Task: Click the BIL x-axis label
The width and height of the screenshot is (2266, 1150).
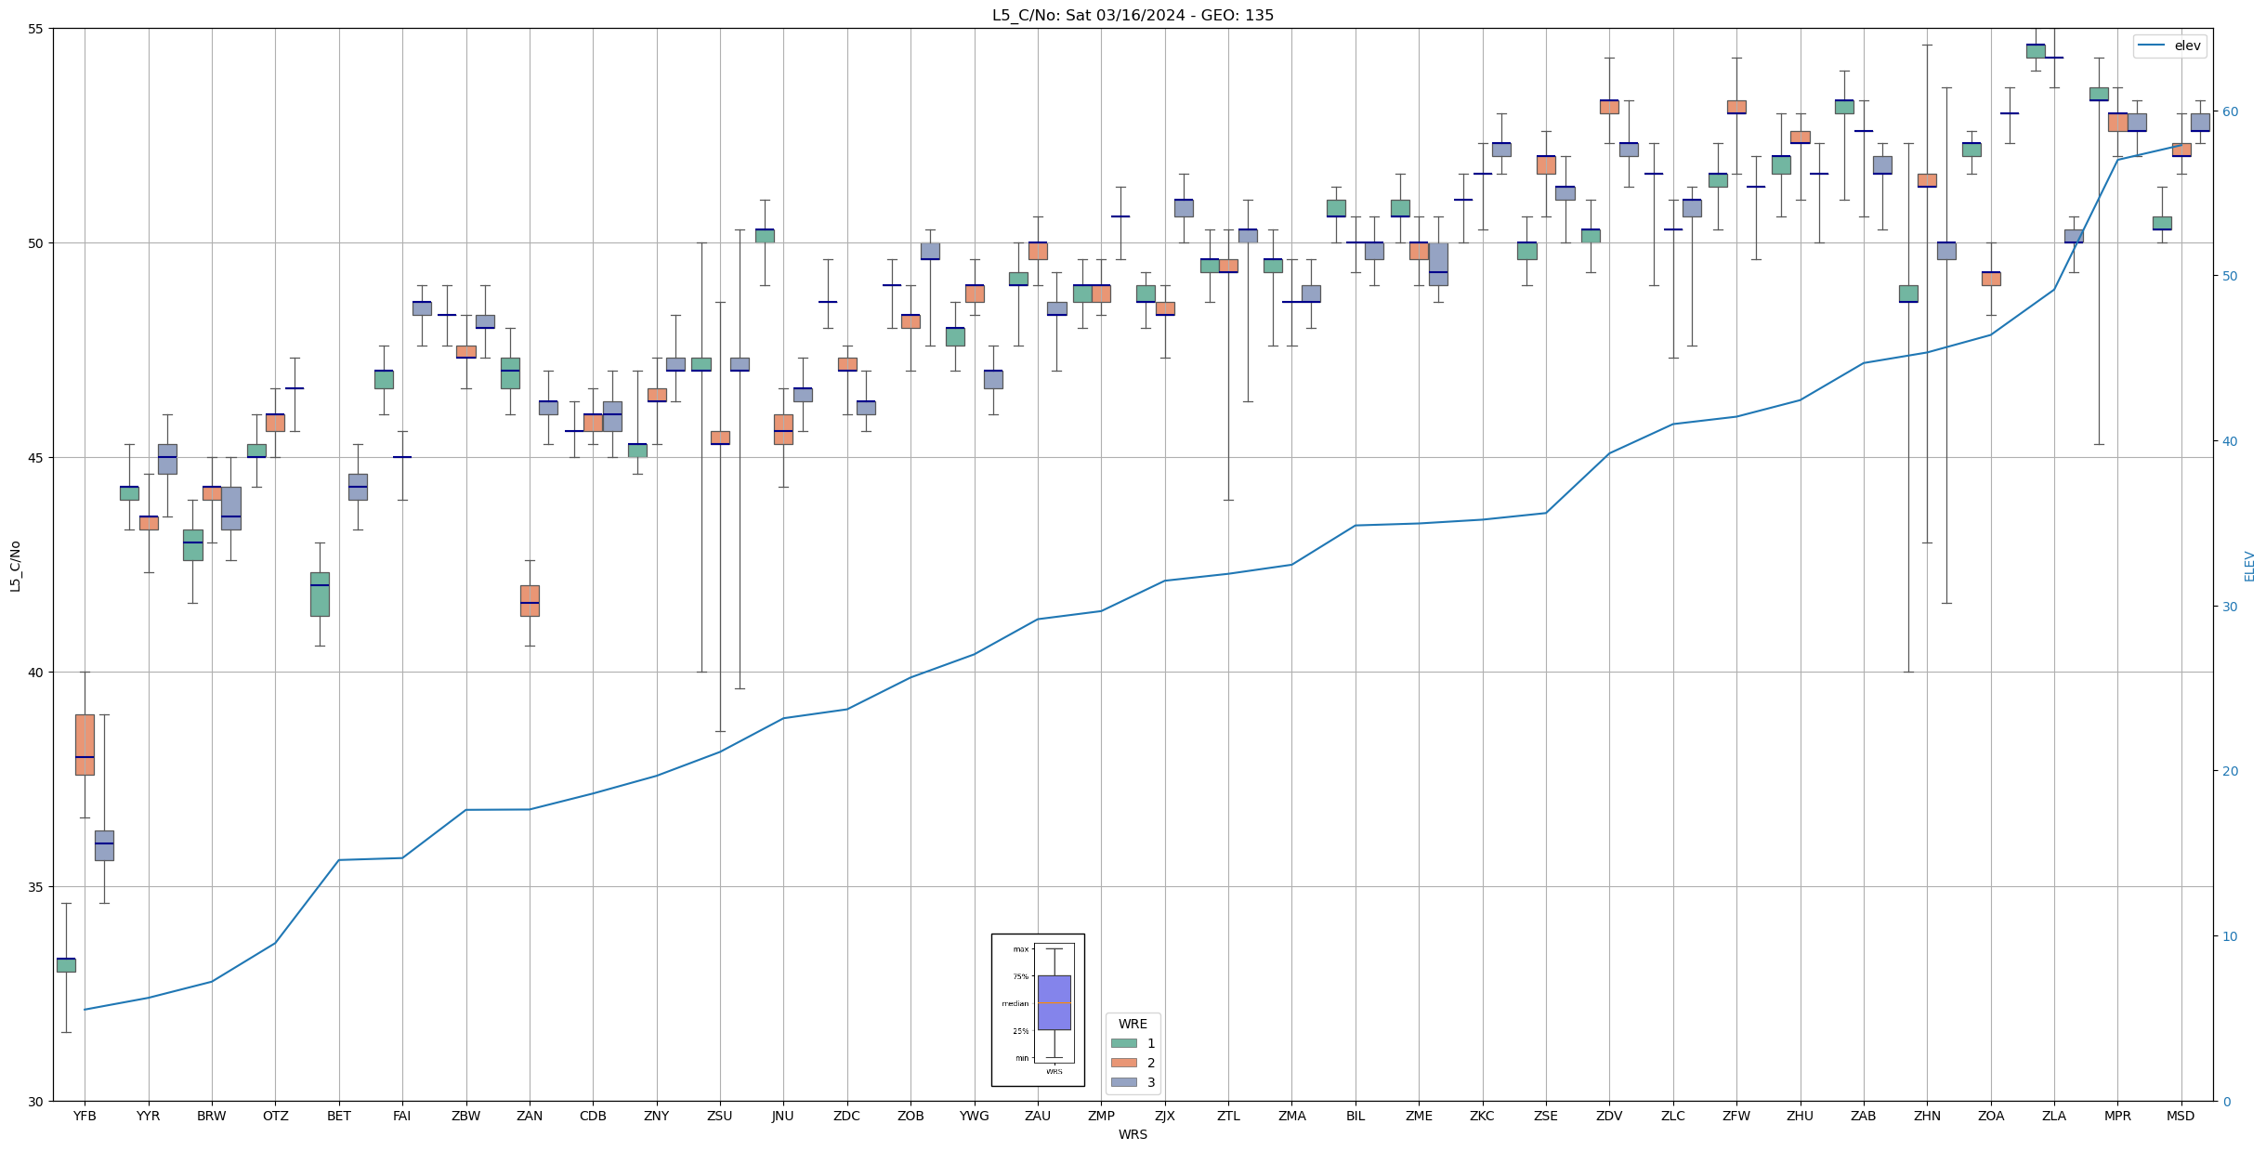Action: 1356,1116
